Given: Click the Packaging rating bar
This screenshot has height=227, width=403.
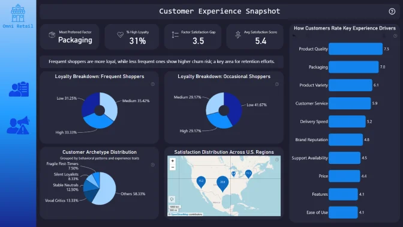Looking at the screenshot, I should pyautogui.click(x=353, y=67).
